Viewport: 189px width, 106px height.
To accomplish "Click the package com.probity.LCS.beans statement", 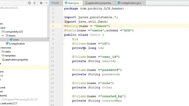I will tap(94, 9).
